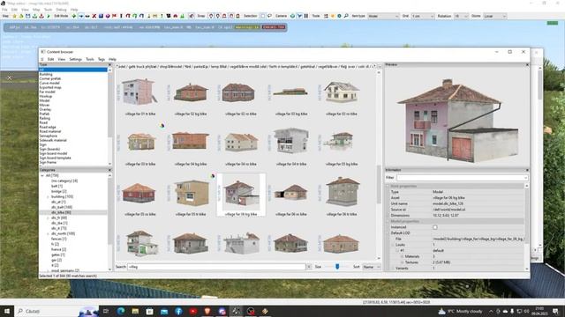Click the red X delete icon in toolbar
This screenshot has width=565, height=317.
point(94,16)
